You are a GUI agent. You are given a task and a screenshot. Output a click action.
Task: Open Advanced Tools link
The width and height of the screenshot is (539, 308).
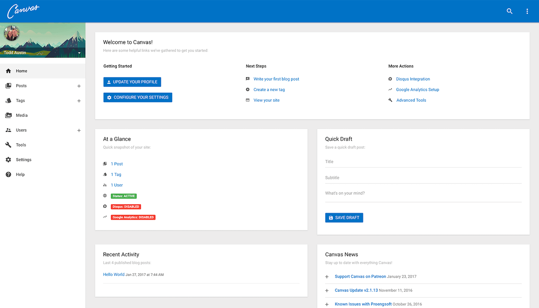[x=411, y=100]
